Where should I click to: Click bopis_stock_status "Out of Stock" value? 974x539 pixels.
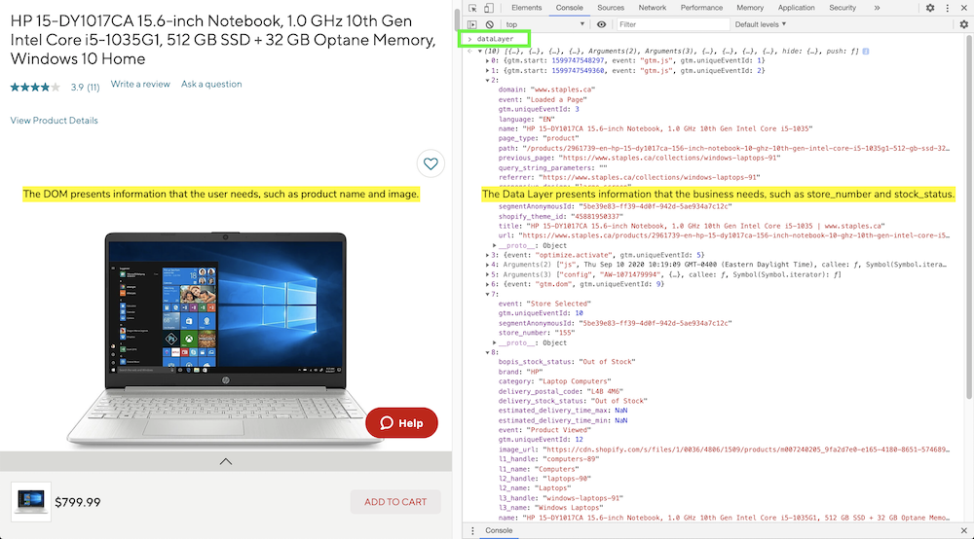[x=607, y=362]
